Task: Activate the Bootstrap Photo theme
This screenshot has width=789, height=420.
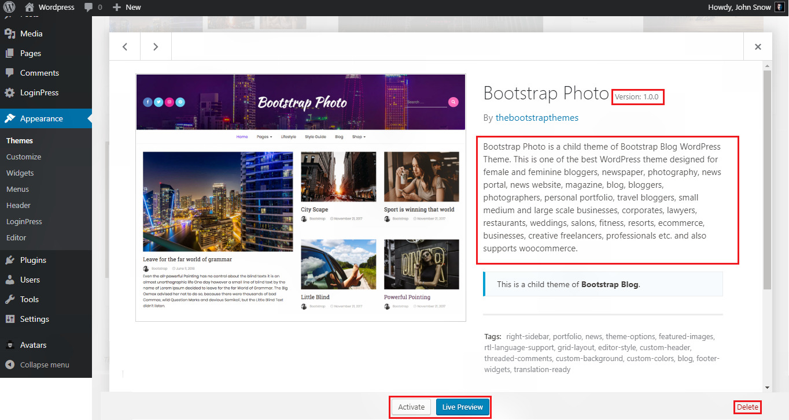Action: pyautogui.click(x=412, y=407)
